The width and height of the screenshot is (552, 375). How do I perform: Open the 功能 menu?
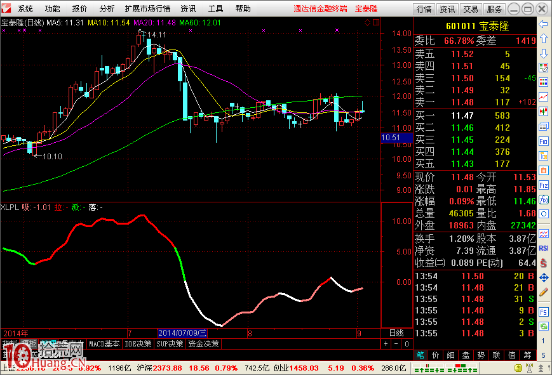pyautogui.click(x=53, y=9)
